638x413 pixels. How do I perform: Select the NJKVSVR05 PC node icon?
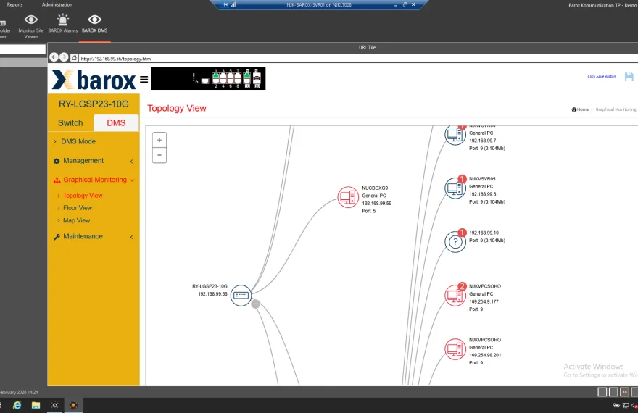[x=455, y=188]
